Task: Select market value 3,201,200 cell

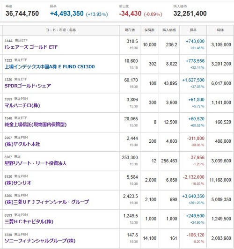Action: point(221,64)
